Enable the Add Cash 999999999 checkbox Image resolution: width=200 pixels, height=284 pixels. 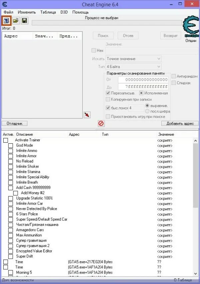click(11, 188)
